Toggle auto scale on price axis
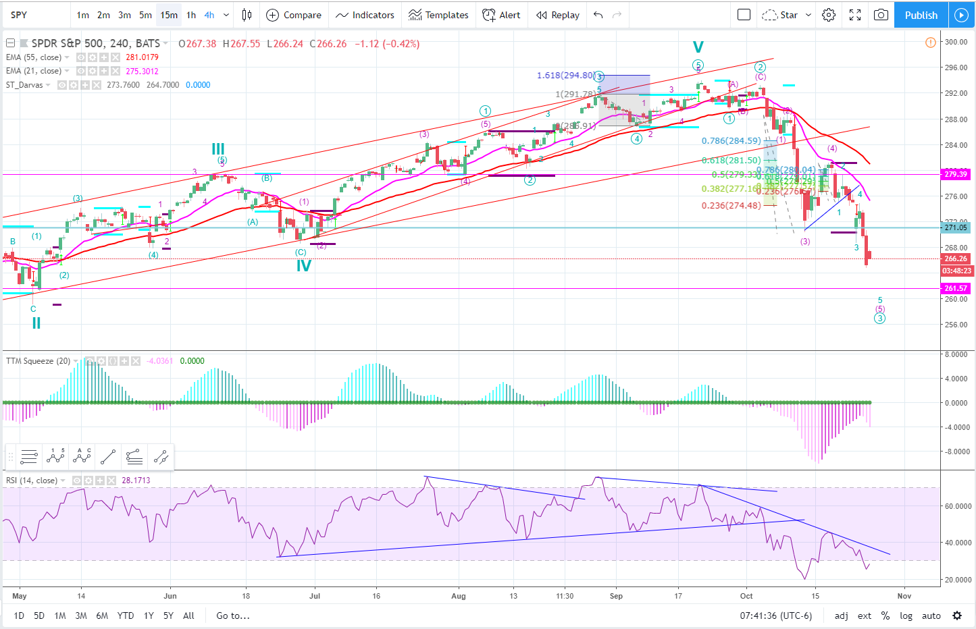976x629 pixels. click(931, 616)
